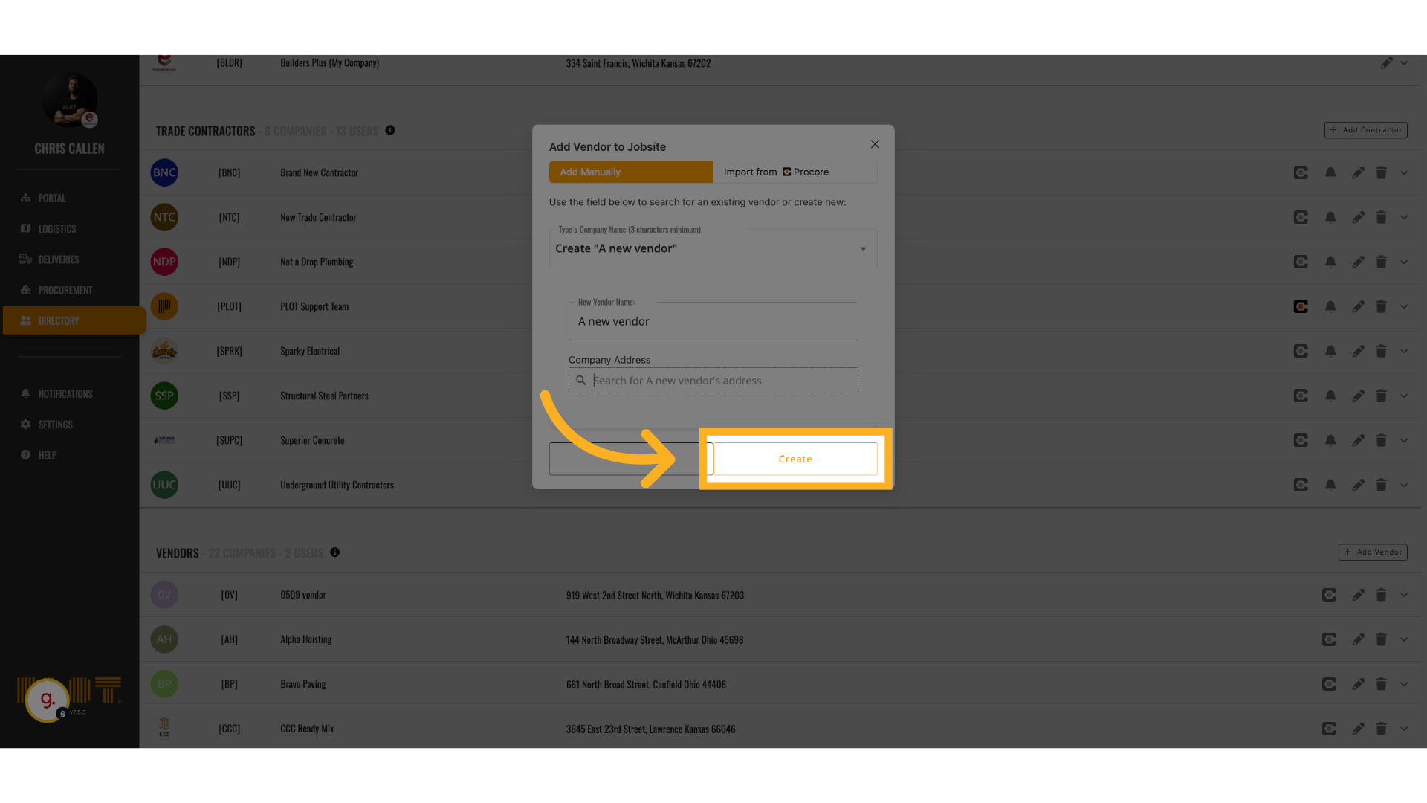
Task: Close the Add Vendor to Jobsite dialog
Action: (x=875, y=144)
